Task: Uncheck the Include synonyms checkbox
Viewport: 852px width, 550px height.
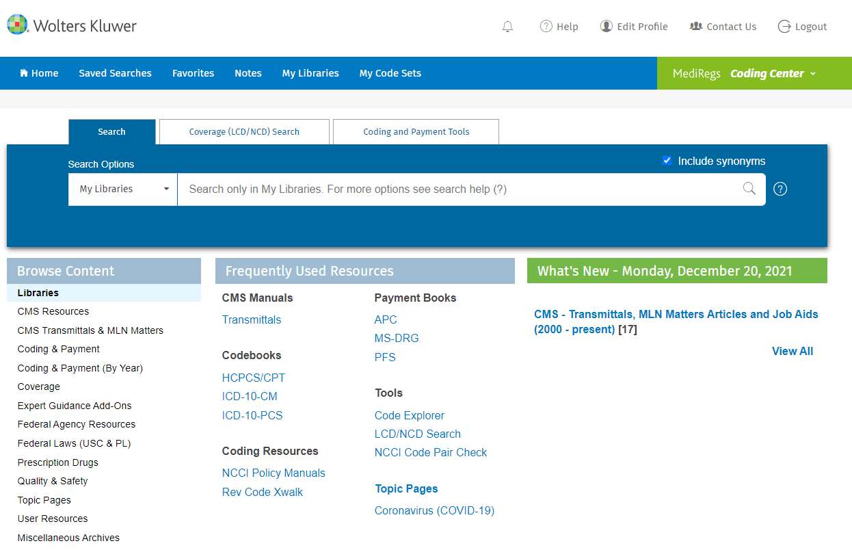Action: tap(667, 161)
